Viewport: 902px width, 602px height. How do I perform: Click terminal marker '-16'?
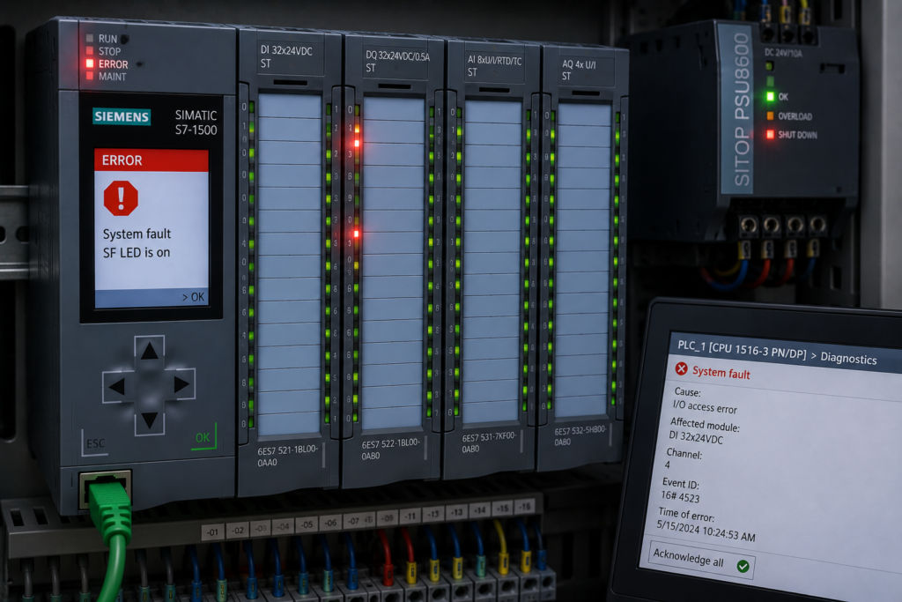525,507
